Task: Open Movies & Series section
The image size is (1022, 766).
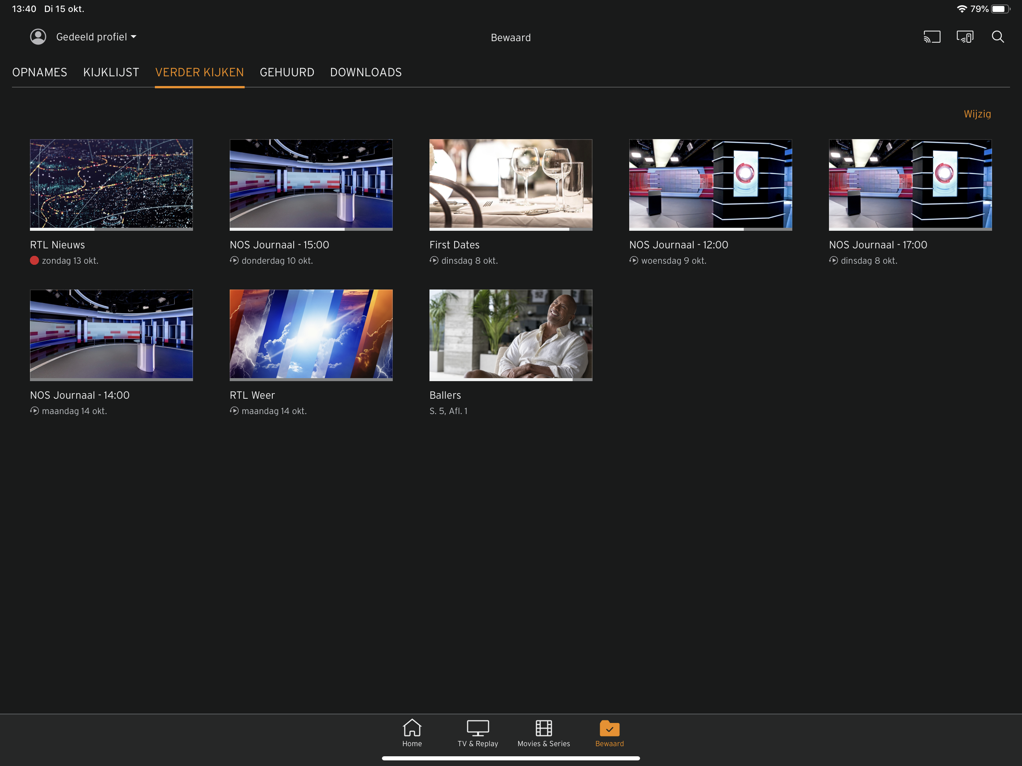Action: pyautogui.click(x=543, y=733)
